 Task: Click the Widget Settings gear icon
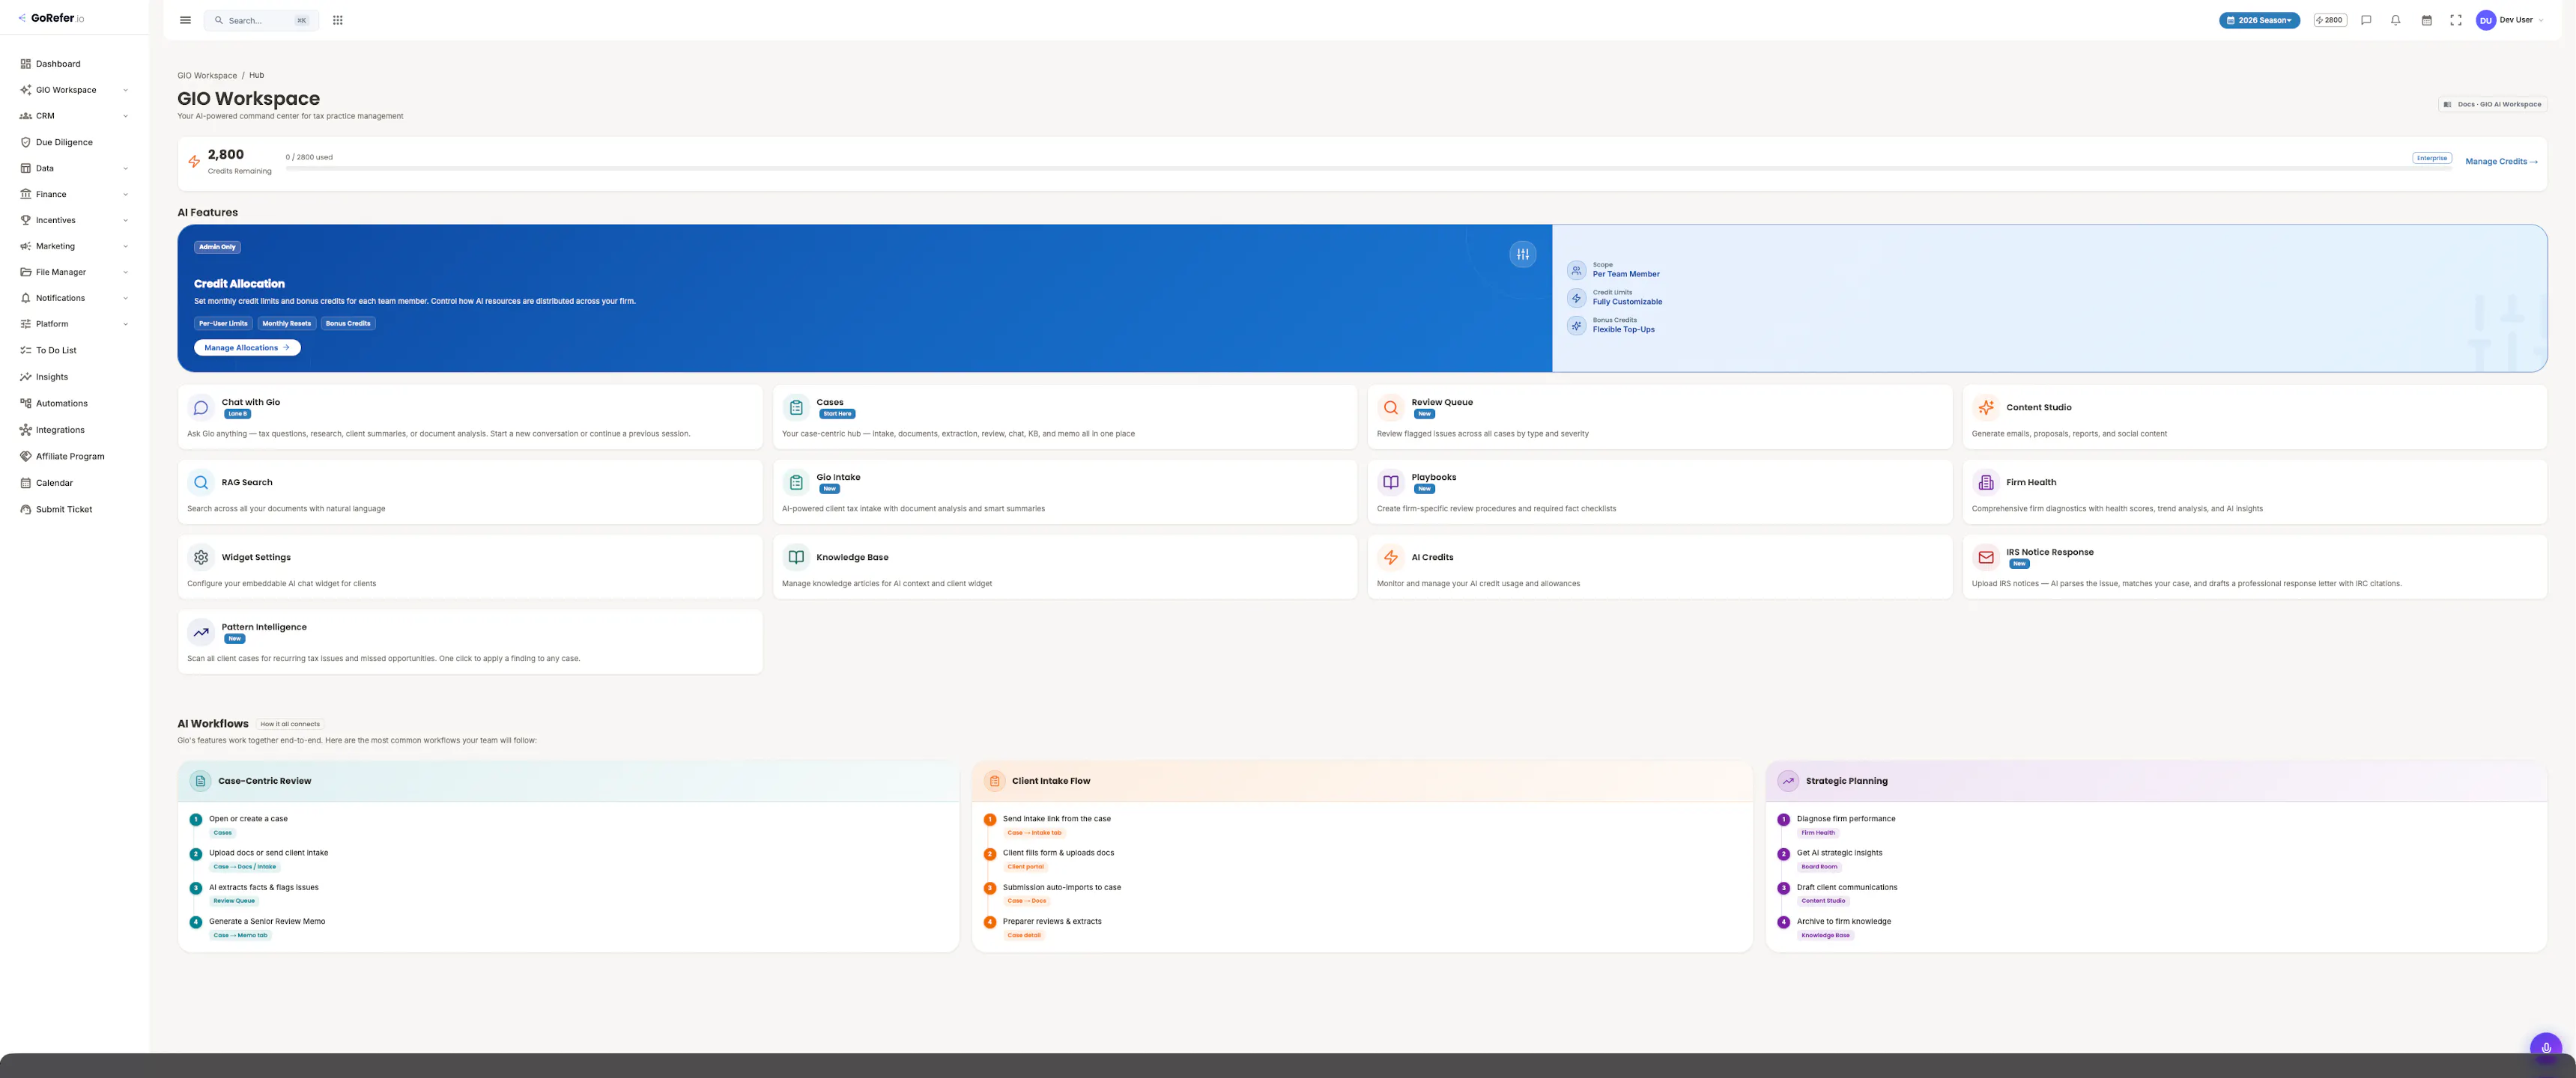click(x=201, y=558)
